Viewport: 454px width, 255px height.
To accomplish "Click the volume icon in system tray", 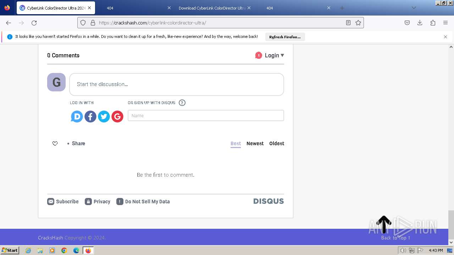I will [x=403, y=250].
